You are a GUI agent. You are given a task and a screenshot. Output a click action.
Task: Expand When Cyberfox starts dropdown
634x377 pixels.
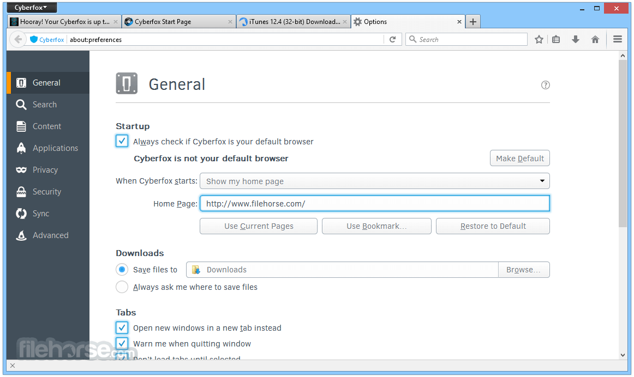pos(375,181)
